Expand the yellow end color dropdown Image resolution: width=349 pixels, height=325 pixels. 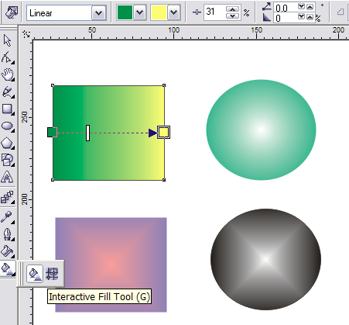173,12
